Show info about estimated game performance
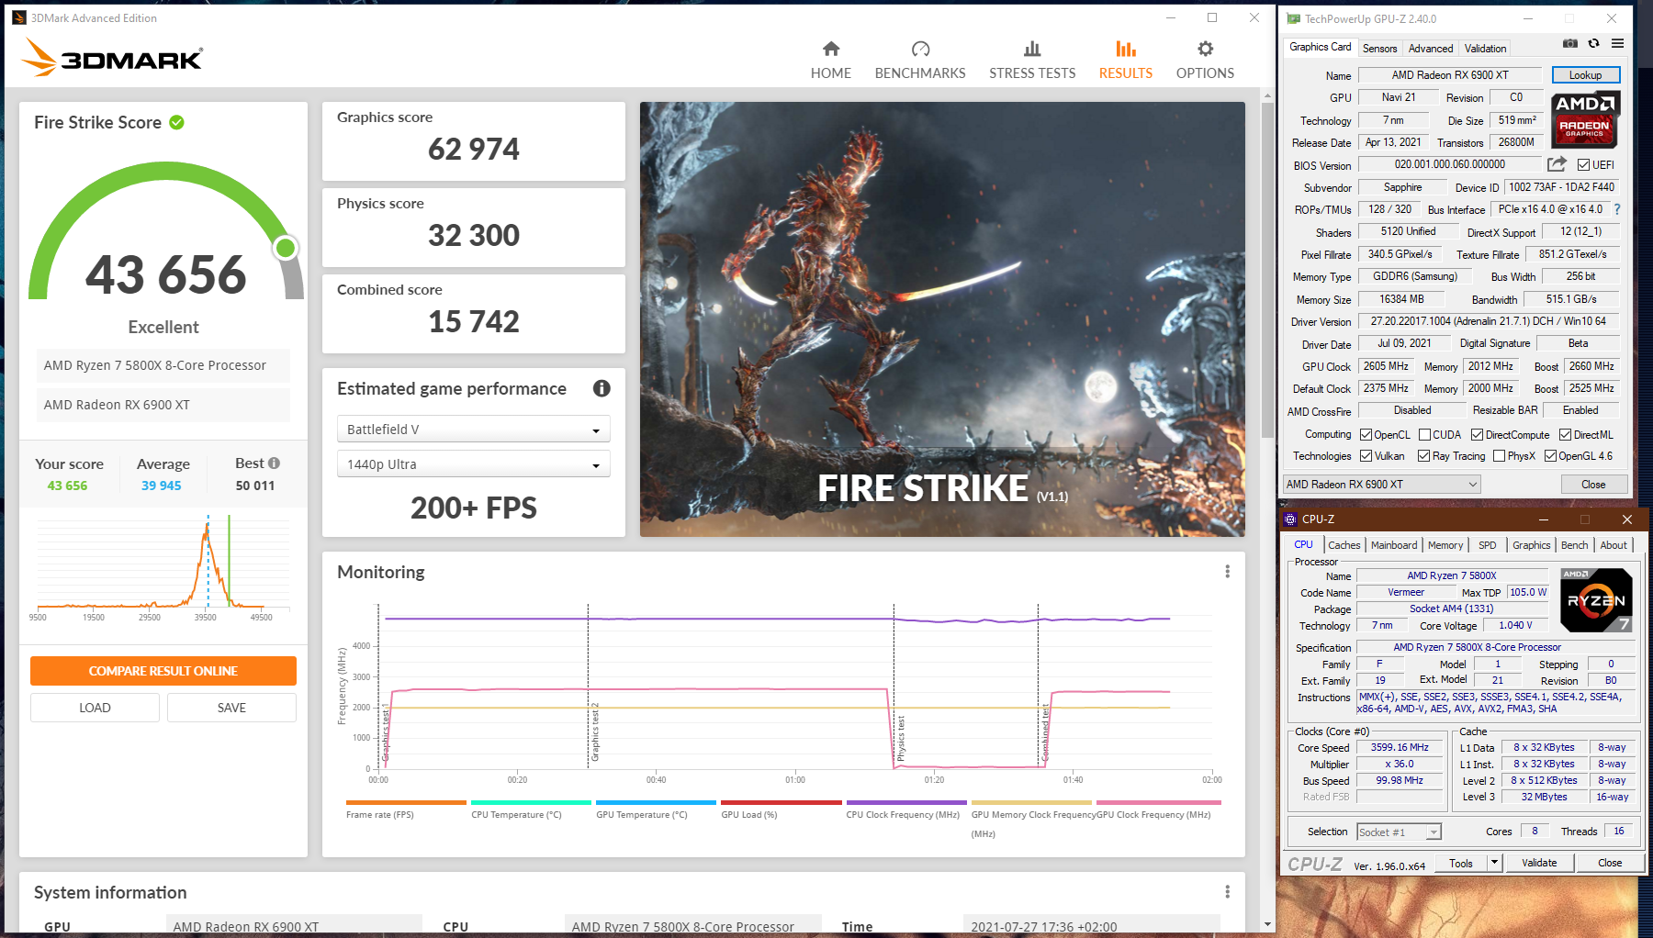The image size is (1653, 938). point(602,388)
